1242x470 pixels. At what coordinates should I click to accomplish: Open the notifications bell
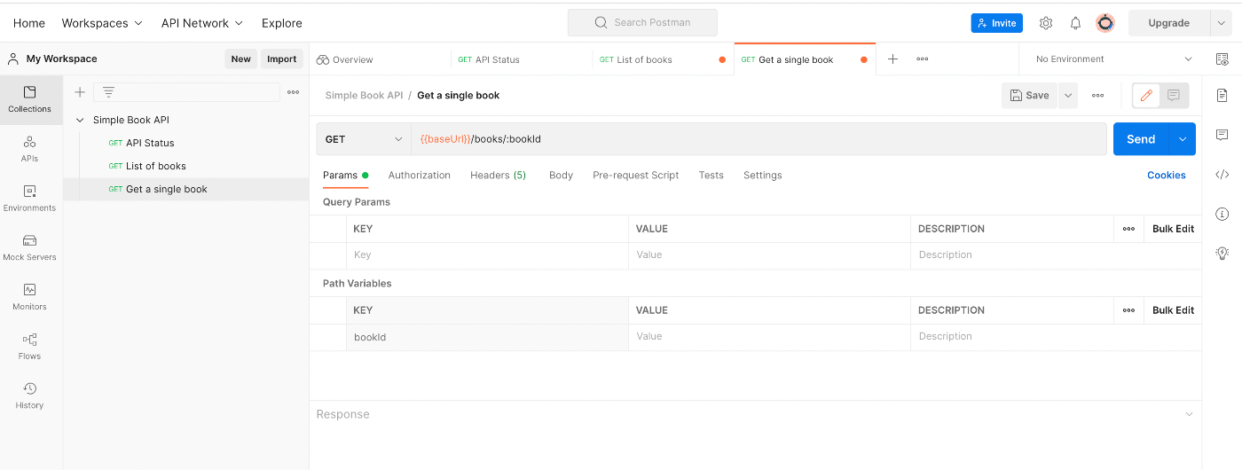(1075, 23)
